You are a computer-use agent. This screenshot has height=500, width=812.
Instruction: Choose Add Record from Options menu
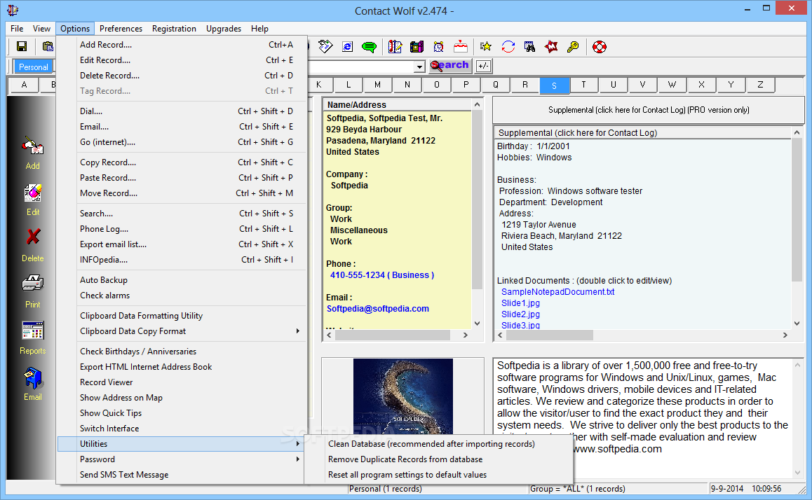(x=182, y=44)
